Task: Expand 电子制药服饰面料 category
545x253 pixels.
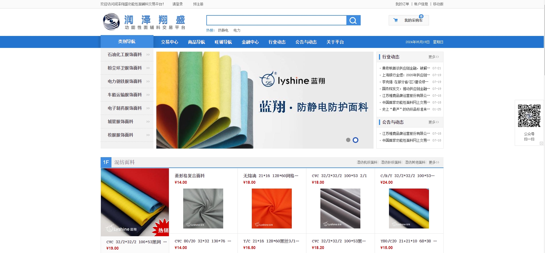Action: click(127, 108)
